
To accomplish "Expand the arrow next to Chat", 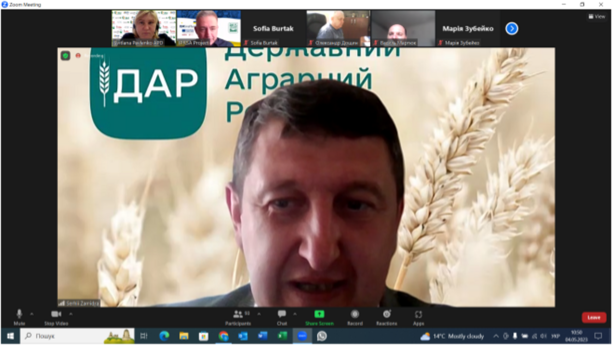I will 295,314.
